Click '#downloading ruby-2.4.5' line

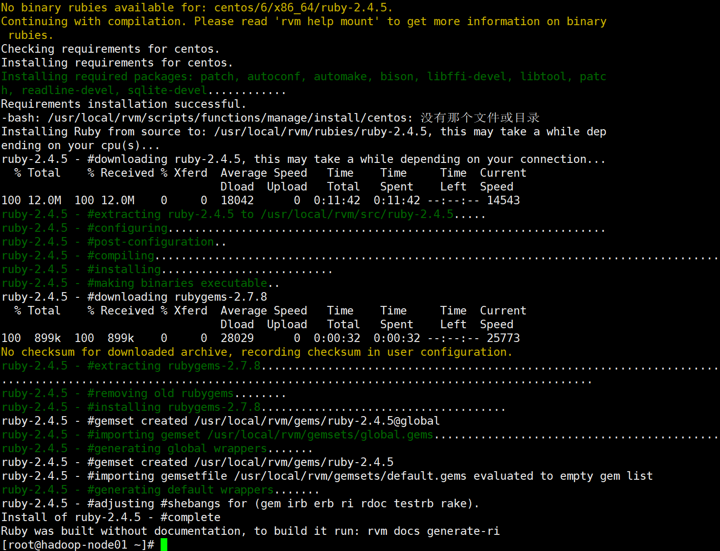304,159
